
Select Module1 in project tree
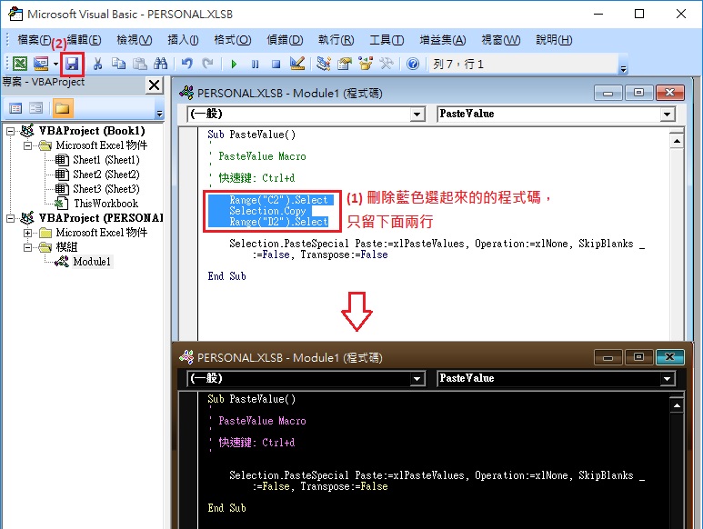point(92,262)
